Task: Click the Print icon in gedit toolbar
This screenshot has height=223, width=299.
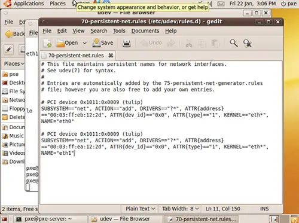Action: (127, 43)
